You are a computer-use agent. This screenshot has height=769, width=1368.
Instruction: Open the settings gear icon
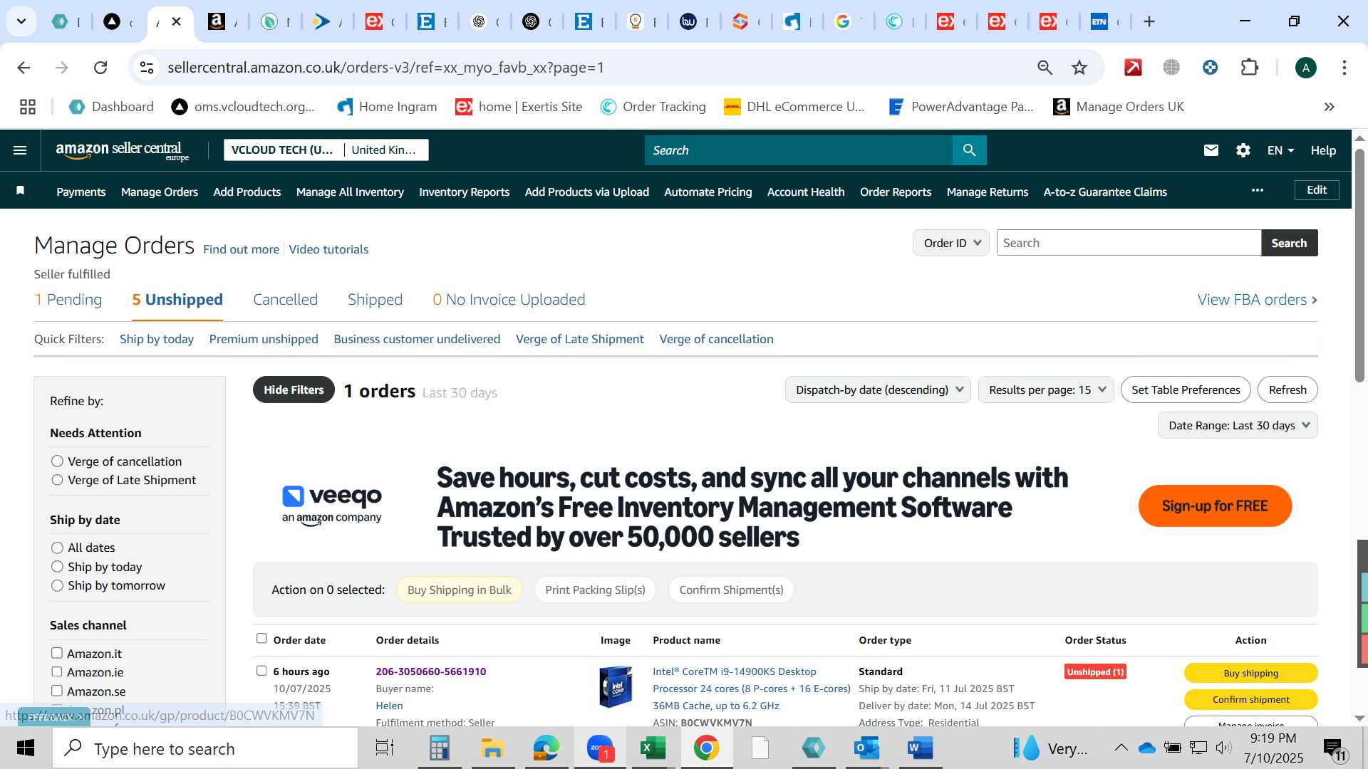tap(1243, 150)
